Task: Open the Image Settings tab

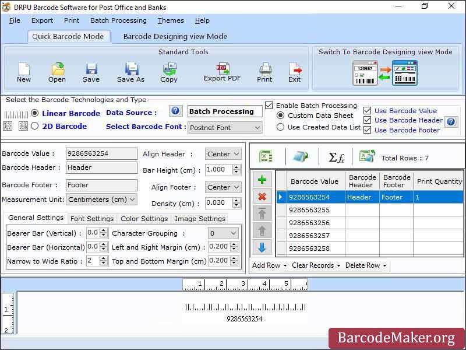Action: [200, 219]
